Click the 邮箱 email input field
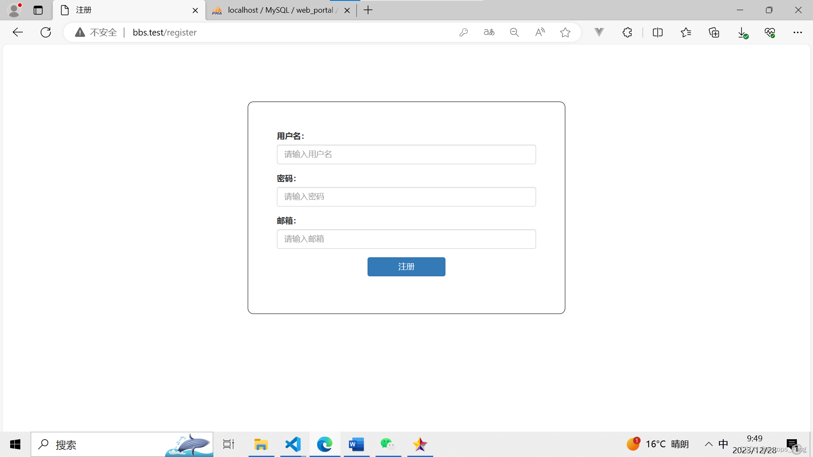Image resolution: width=813 pixels, height=457 pixels. point(406,239)
